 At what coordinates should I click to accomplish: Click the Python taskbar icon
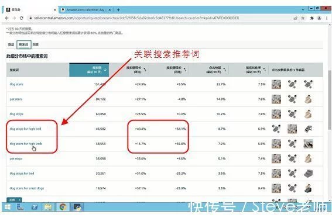click(77, 207)
